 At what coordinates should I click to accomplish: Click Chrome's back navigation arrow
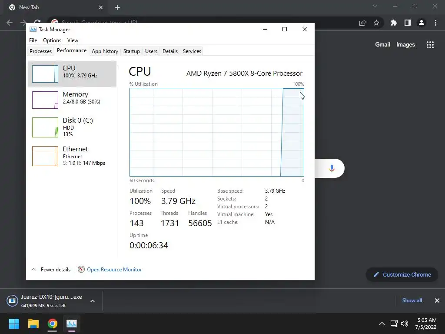click(10, 23)
